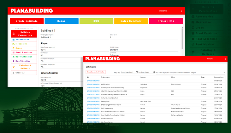Click the purple Roof Monitor icon
The width and height of the screenshot is (231, 133).
point(14,61)
